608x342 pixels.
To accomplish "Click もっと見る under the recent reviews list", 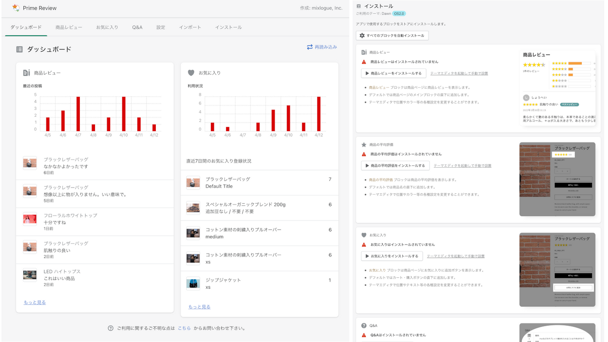I will tap(34, 302).
